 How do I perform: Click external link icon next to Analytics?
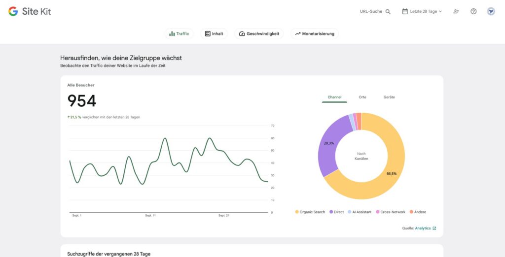(x=434, y=228)
